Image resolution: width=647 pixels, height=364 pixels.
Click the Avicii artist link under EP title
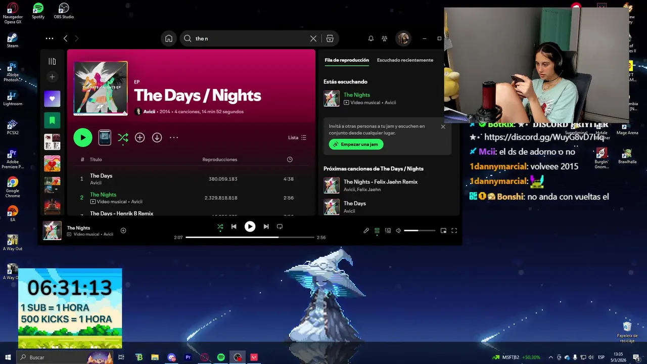(149, 112)
